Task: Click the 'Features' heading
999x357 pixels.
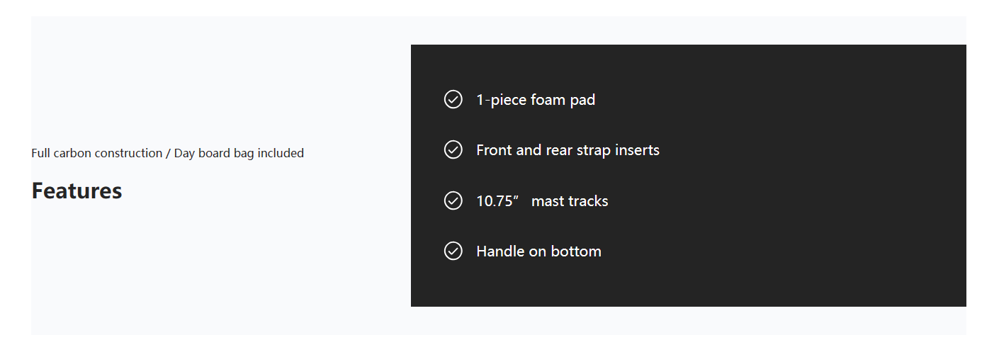Action: 77,191
